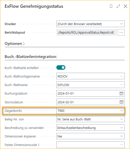Click the Stornodatum date field
Image resolution: width=130 pixels, height=149 pixels.
(90, 102)
